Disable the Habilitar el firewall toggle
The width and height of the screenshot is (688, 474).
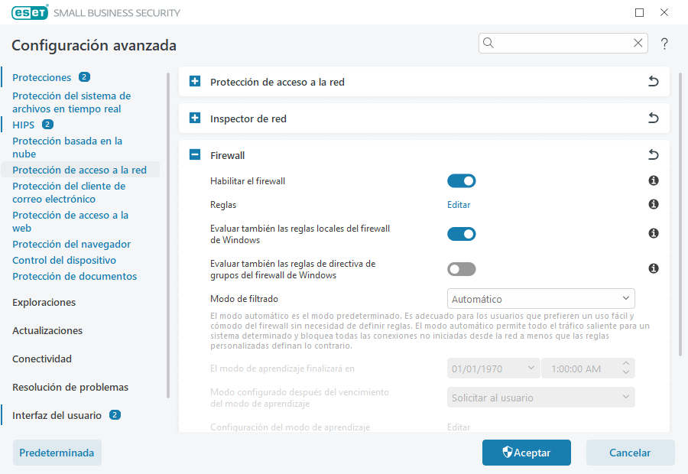[x=462, y=180]
